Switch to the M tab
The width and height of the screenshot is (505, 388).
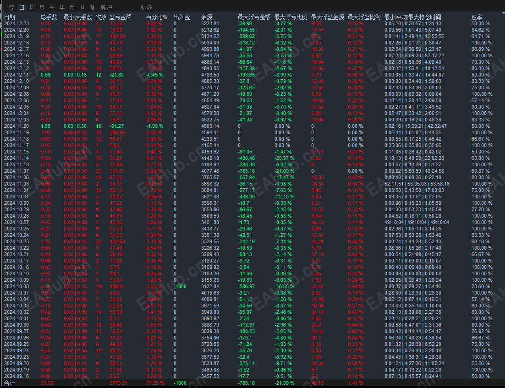tap(82, 7)
